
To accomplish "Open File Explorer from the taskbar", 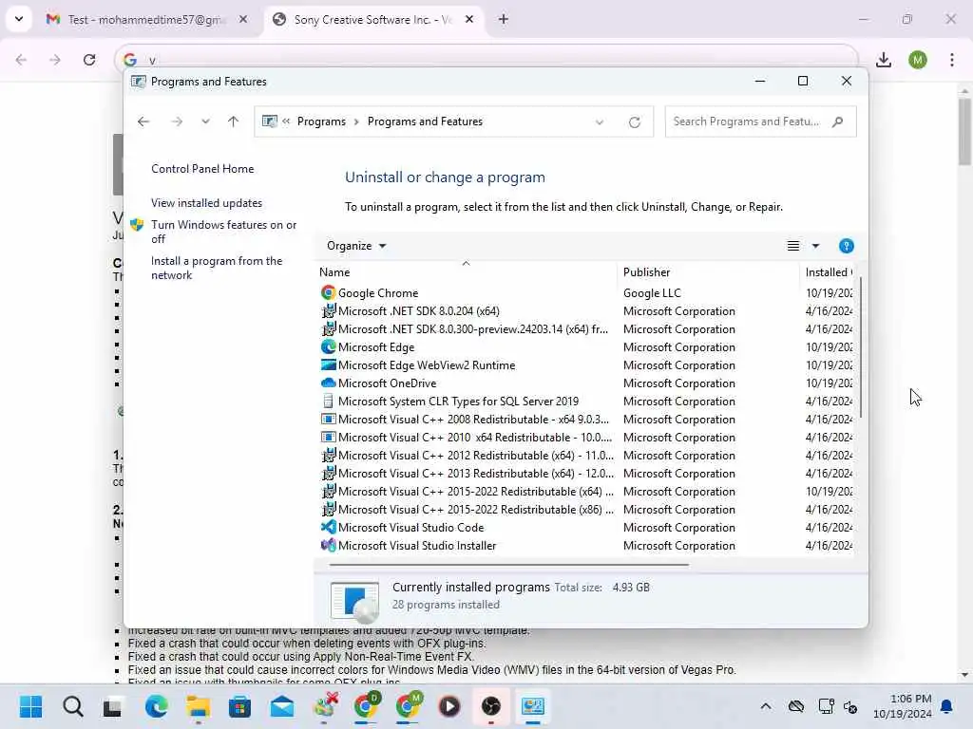I will click(198, 706).
